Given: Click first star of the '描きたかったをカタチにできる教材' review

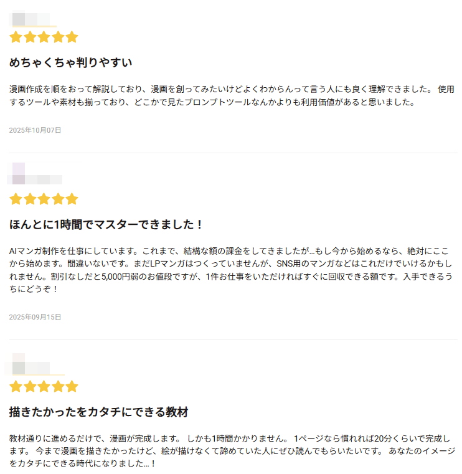Looking at the screenshot, I should (16, 387).
